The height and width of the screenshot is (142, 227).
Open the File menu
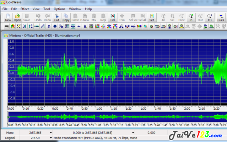click(5, 9)
